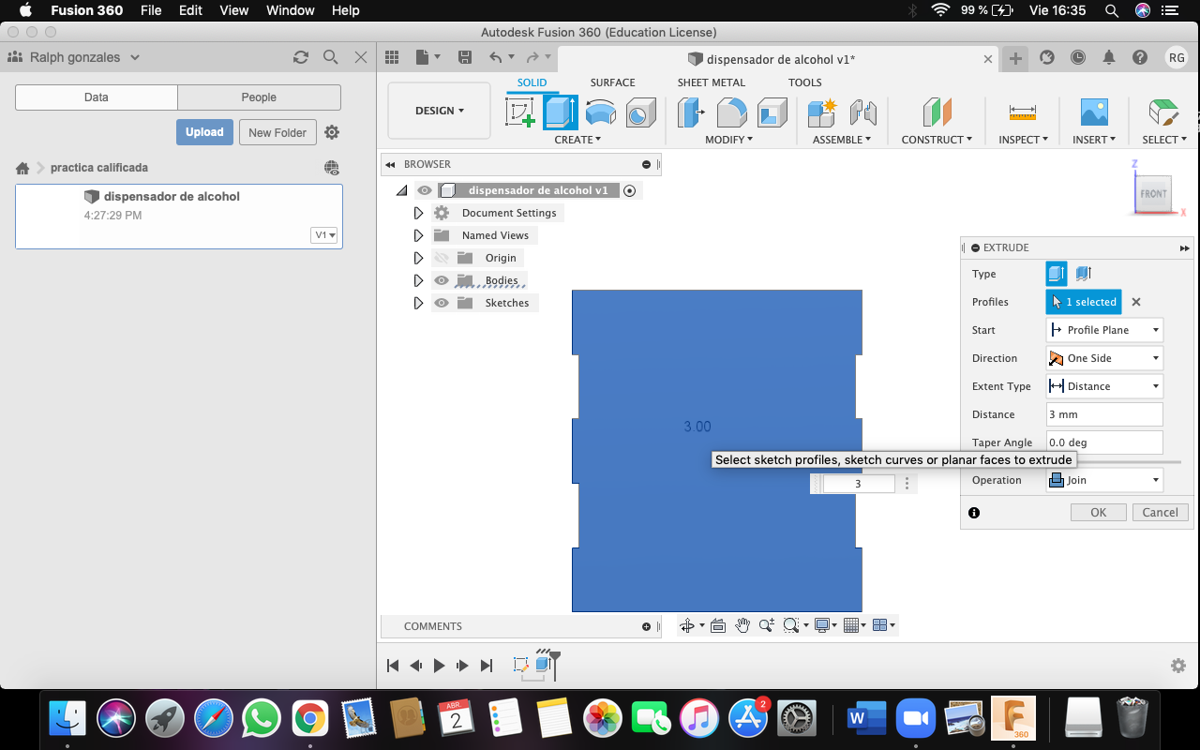
Task: Open the Measure tool
Action: tap(1022, 112)
